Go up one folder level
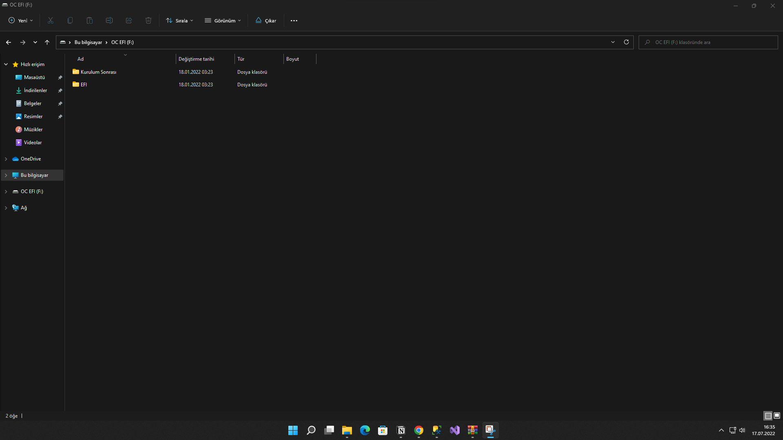 tap(47, 42)
